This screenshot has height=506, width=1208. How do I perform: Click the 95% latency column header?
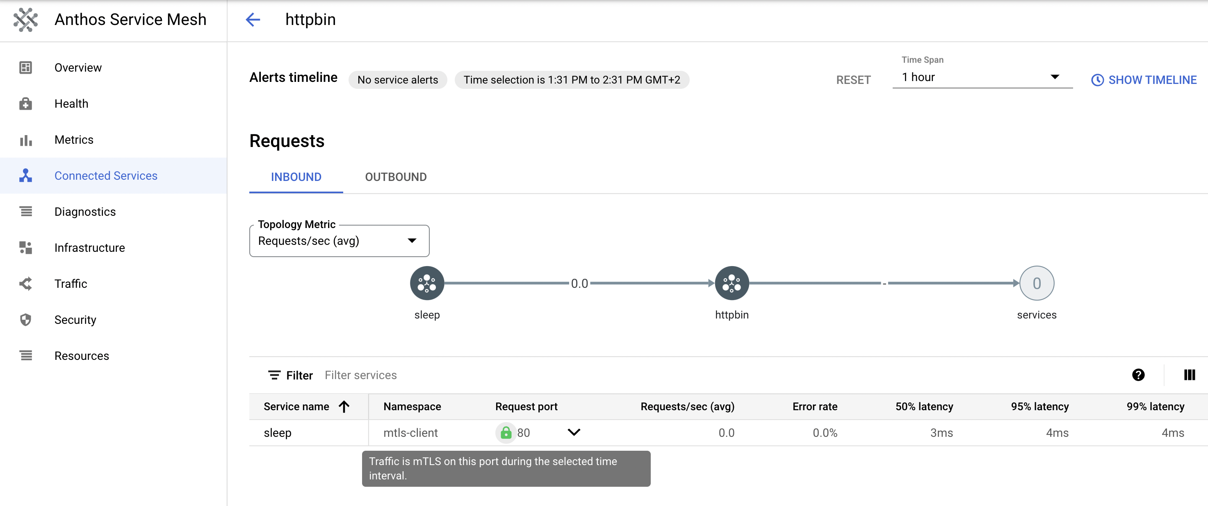[x=1039, y=406]
